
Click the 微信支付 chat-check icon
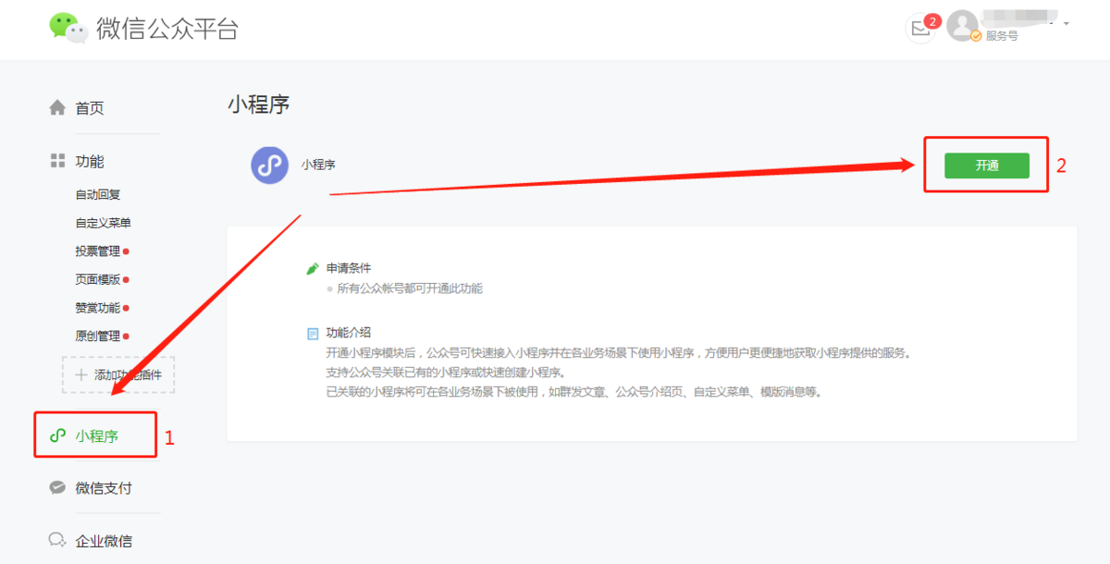57,488
